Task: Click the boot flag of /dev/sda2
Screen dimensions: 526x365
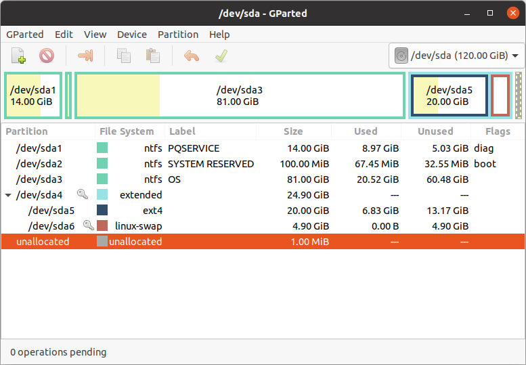Action: [485, 164]
